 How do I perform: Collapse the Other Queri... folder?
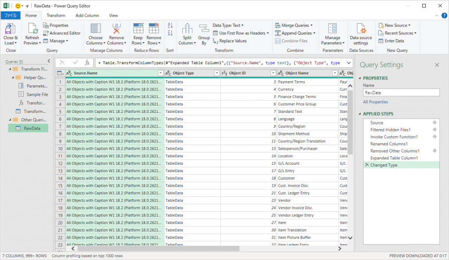pyautogui.click(x=10, y=120)
